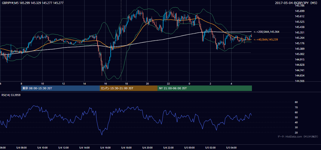
Task: Click time axis label 5/4 20:00
Action: click(x=147, y=148)
